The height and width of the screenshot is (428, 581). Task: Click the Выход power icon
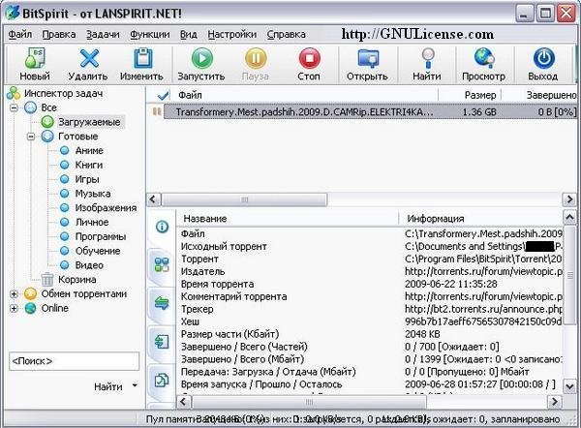pos(543,58)
